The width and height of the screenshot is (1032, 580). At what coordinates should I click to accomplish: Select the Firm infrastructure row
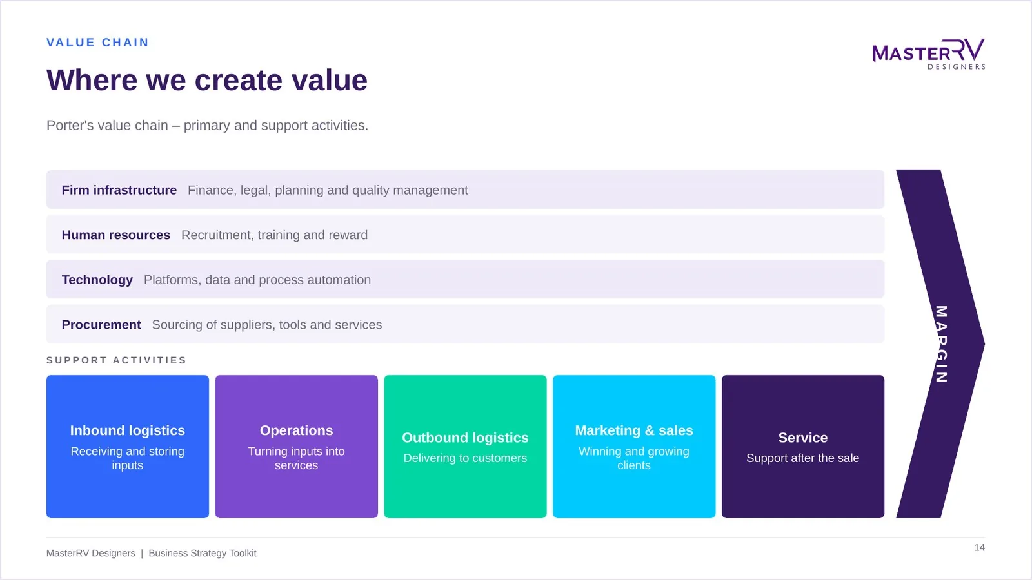(x=465, y=189)
